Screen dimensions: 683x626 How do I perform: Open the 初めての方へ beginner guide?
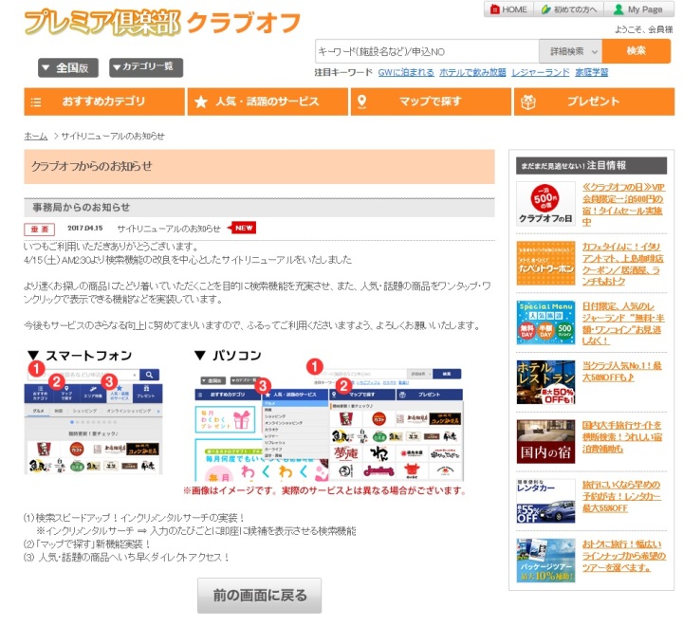tap(569, 9)
